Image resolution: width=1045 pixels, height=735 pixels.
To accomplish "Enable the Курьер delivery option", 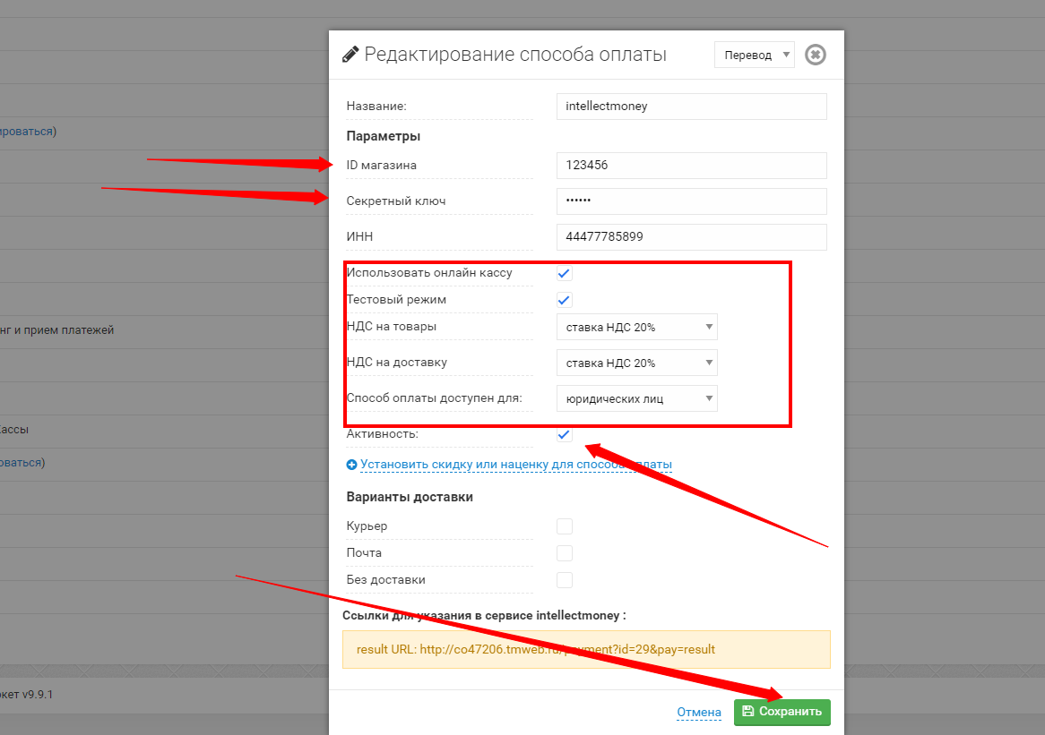I will (565, 526).
